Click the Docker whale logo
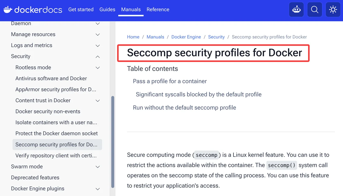The image size is (343, 196). (8, 9)
